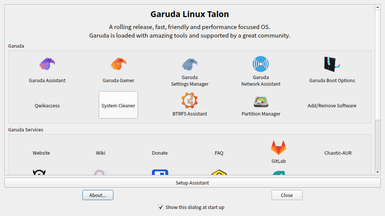The width and height of the screenshot is (385, 216).
Task: Launch Garuda Gamer orange eagle icon
Action: point(118,64)
